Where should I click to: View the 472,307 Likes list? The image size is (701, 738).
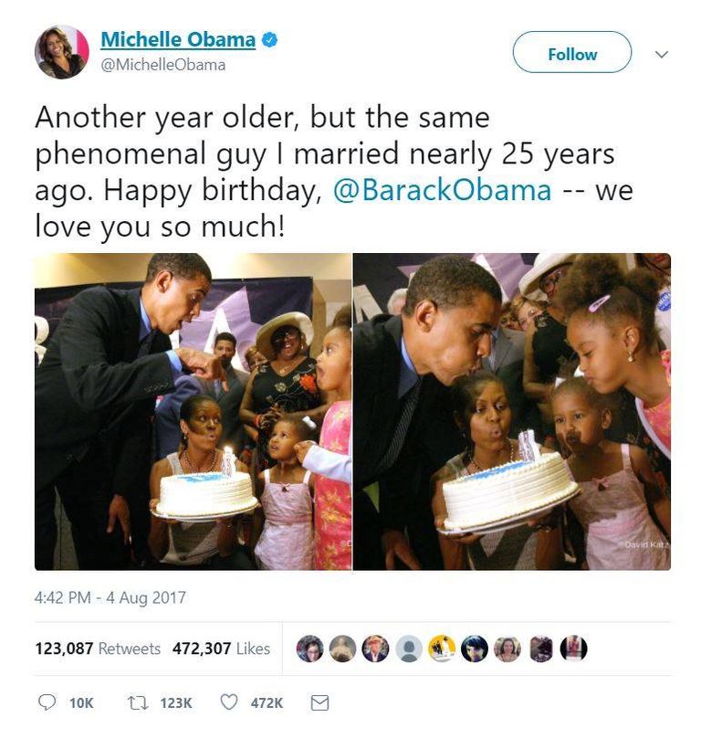(221, 648)
